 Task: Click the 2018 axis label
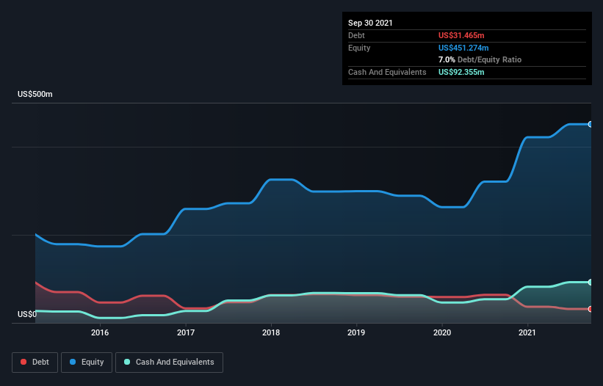coord(271,332)
